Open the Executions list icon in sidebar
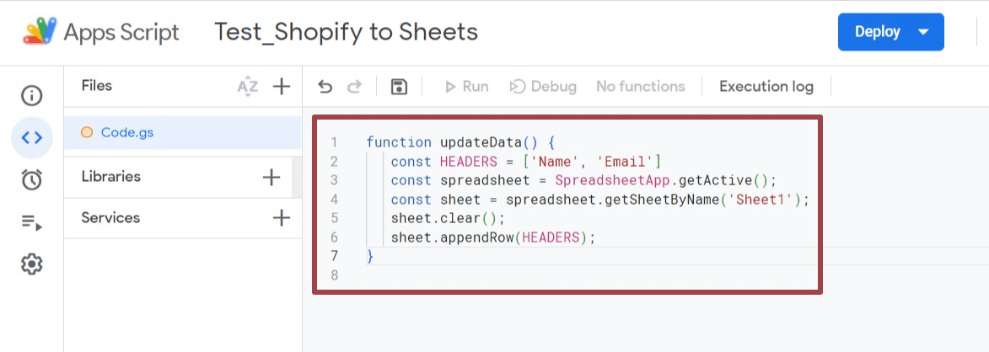The height and width of the screenshot is (352, 989). 31,221
